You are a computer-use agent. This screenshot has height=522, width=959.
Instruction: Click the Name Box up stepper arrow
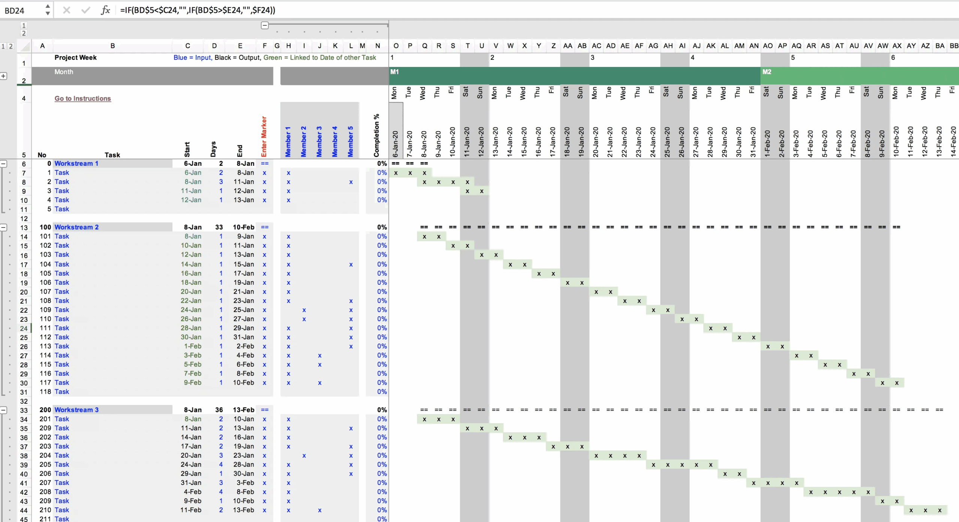coord(48,6)
